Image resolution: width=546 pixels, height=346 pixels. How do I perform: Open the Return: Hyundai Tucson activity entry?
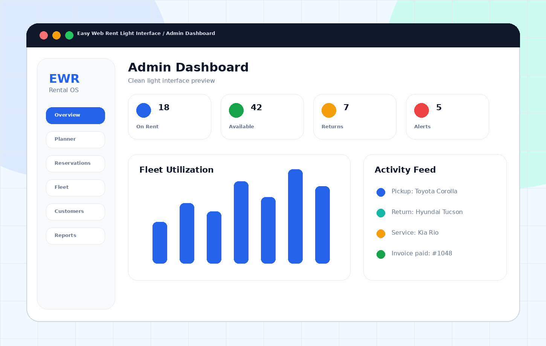pyautogui.click(x=427, y=212)
